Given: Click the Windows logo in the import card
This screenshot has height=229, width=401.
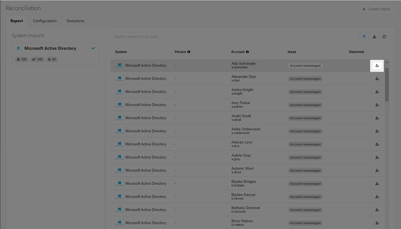Looking at the screenshot, I should [x=18, y=48].
